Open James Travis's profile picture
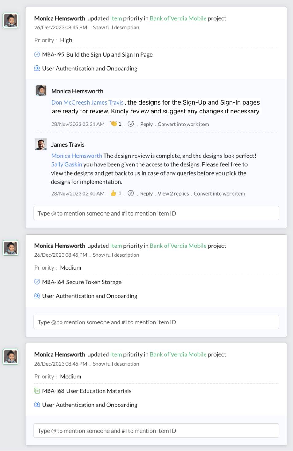Viewport: 293px width, 451px height. (x=41, y=144)
